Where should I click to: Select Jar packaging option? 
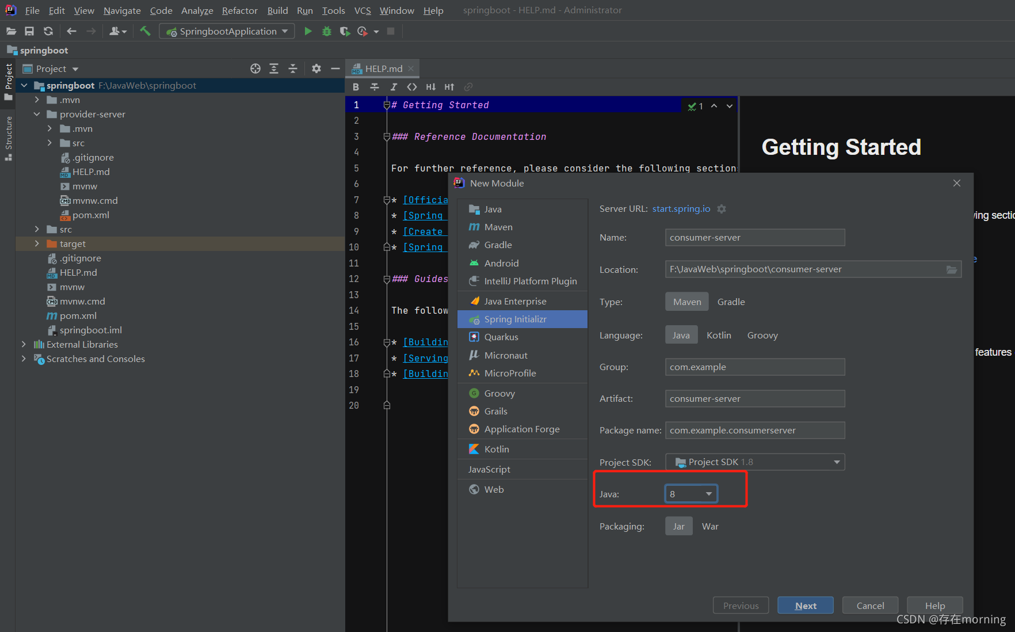pyautogui.click(x=679, y=526)
